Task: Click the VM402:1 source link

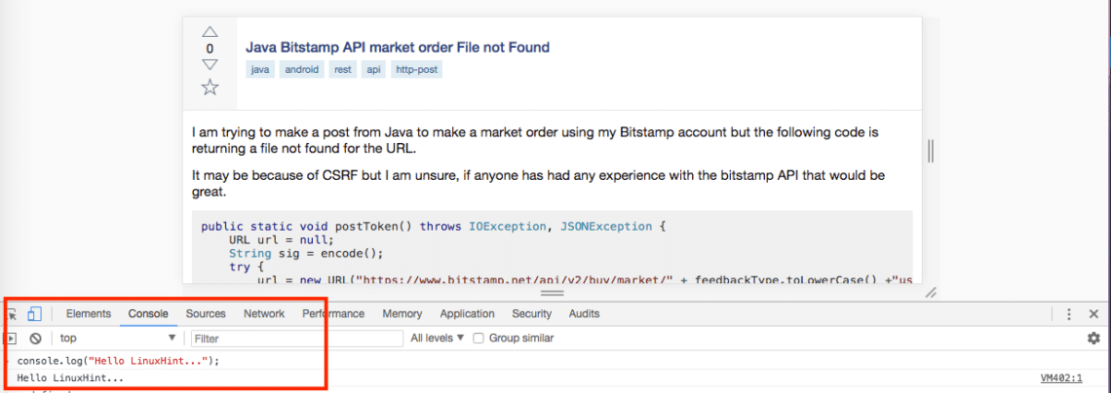Action: (1060, 377)
